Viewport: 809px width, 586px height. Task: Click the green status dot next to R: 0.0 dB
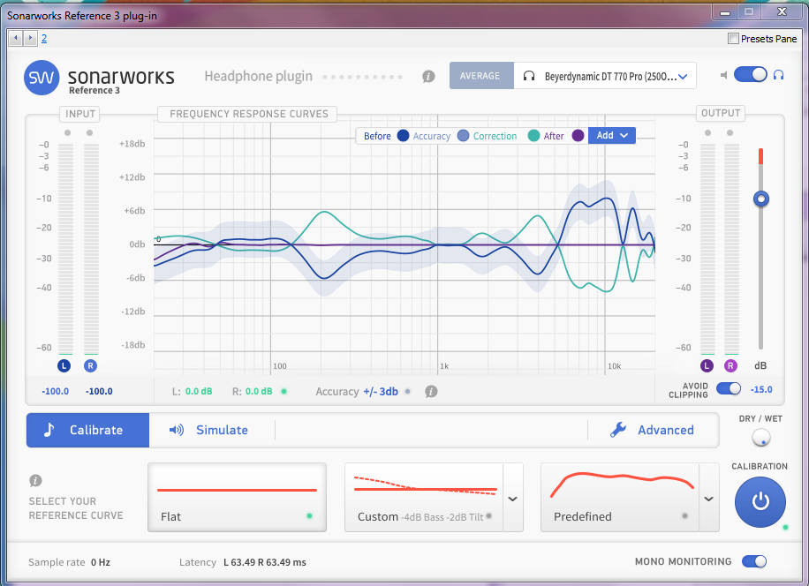[x=284, y=391]
